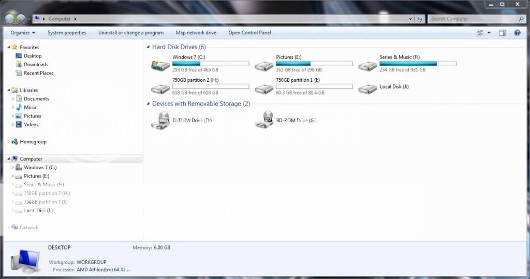Image resolution: width=530 pixels, height=279 pixels.
Task: Expand the Homegroup tree node
Action: [8, 142]
